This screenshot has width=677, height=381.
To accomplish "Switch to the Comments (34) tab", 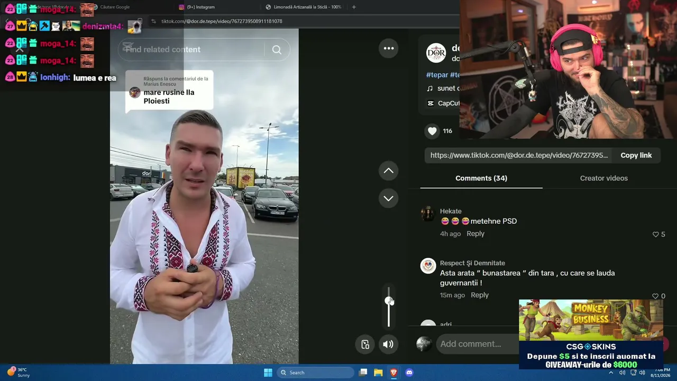I will [481, 178].
